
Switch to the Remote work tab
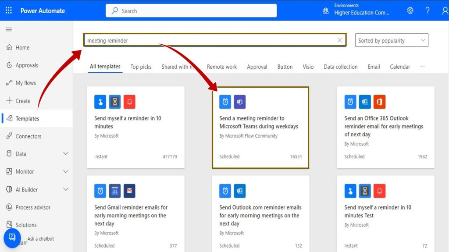(x=221, y=67)
